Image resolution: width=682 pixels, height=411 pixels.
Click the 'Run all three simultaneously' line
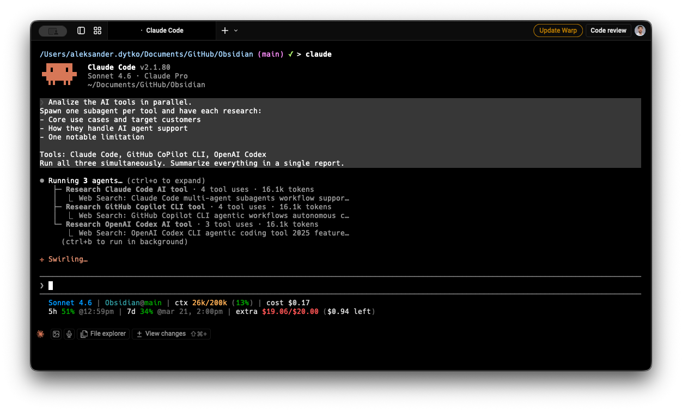(x=192, y=163)
